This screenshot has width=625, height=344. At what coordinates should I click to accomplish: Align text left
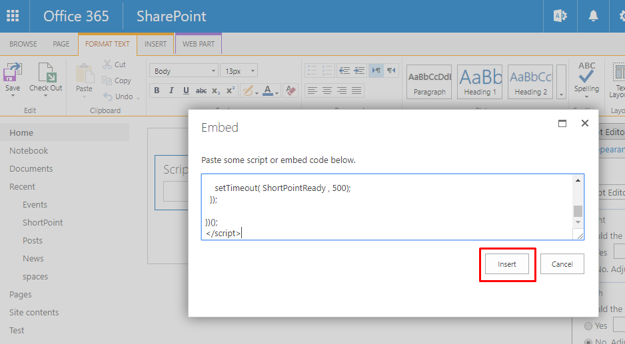pos(312,90)
